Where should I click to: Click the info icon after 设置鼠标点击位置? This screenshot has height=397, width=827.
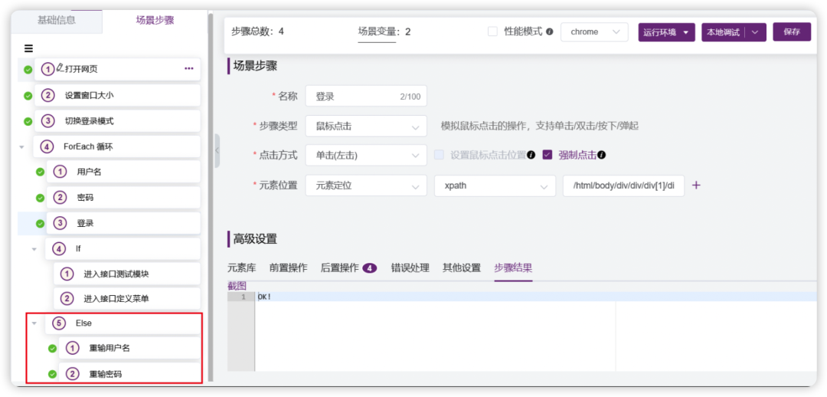[x=531, y=156]
